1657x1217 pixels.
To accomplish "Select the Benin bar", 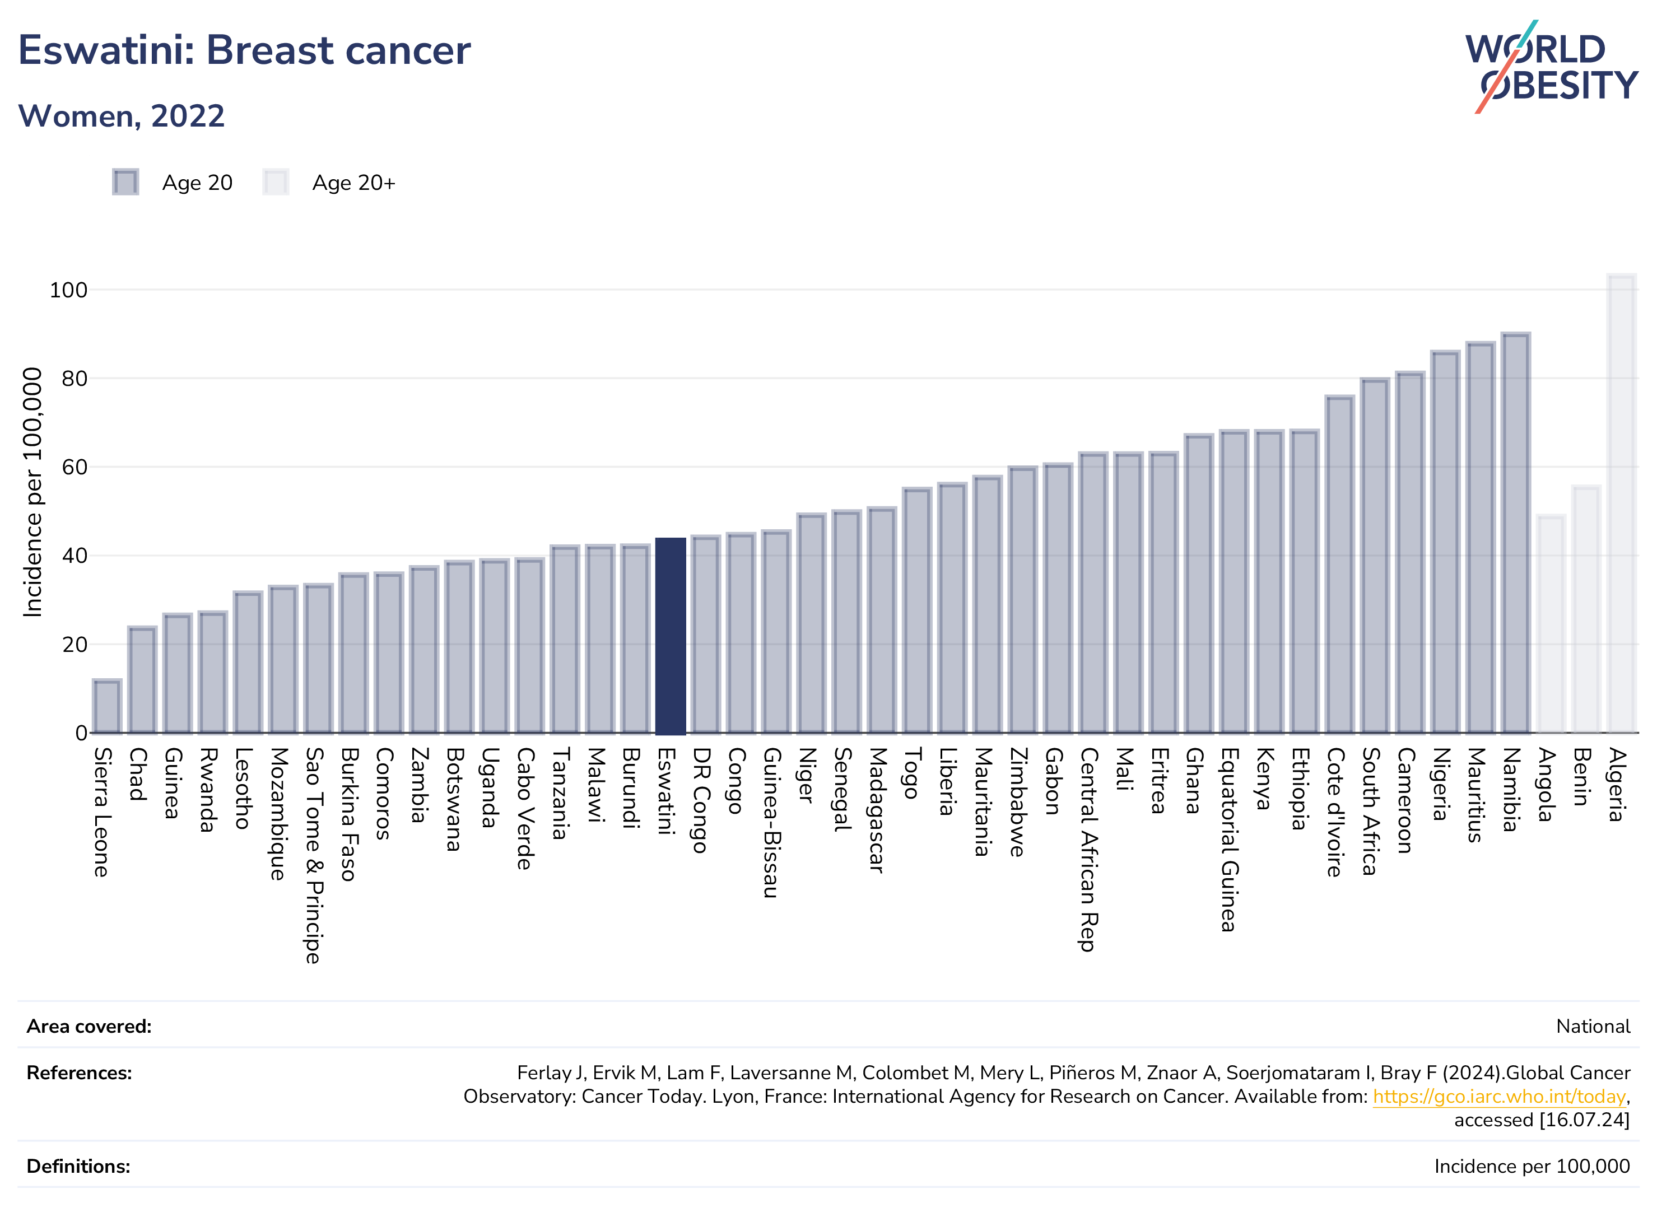I will point(1586,610).
